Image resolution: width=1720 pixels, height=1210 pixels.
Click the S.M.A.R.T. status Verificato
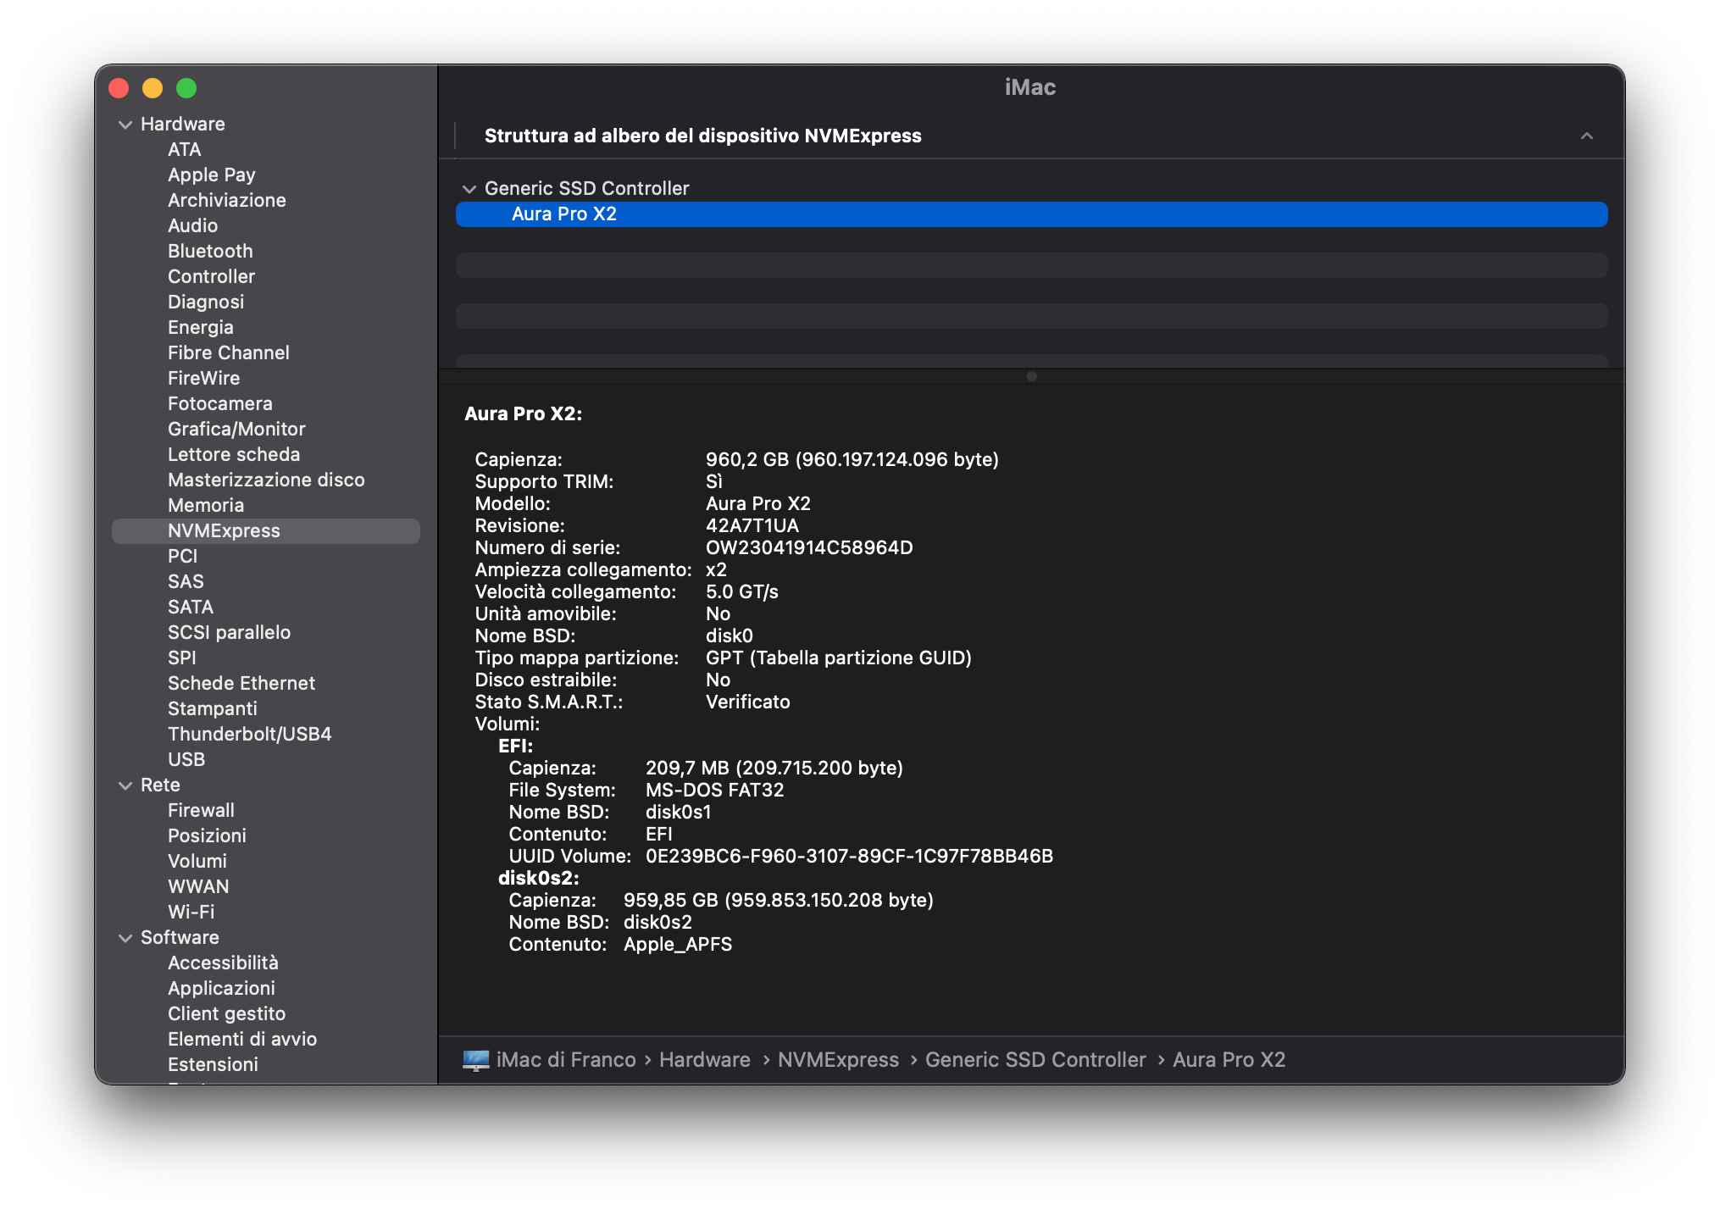tap(748, 702)
